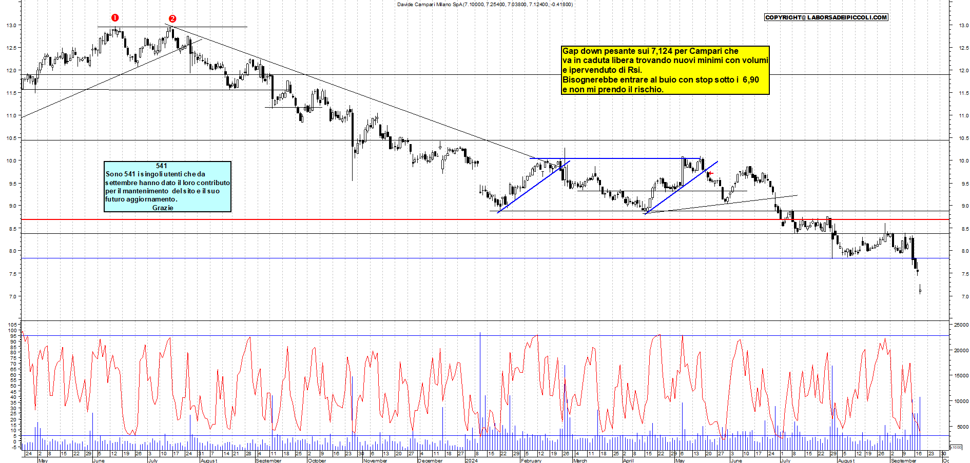
Task: Click the line 'Gap down pesante sui 7,124 per Campari che'
Action: (x=650, y=51)
